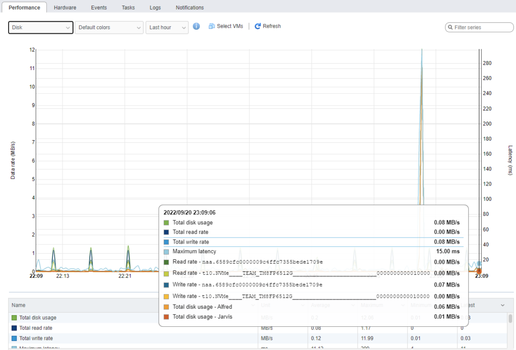The height and width of the screenshot is (350, 516).
Task: Switch to the Hardware tab
Action: (64, 7)
